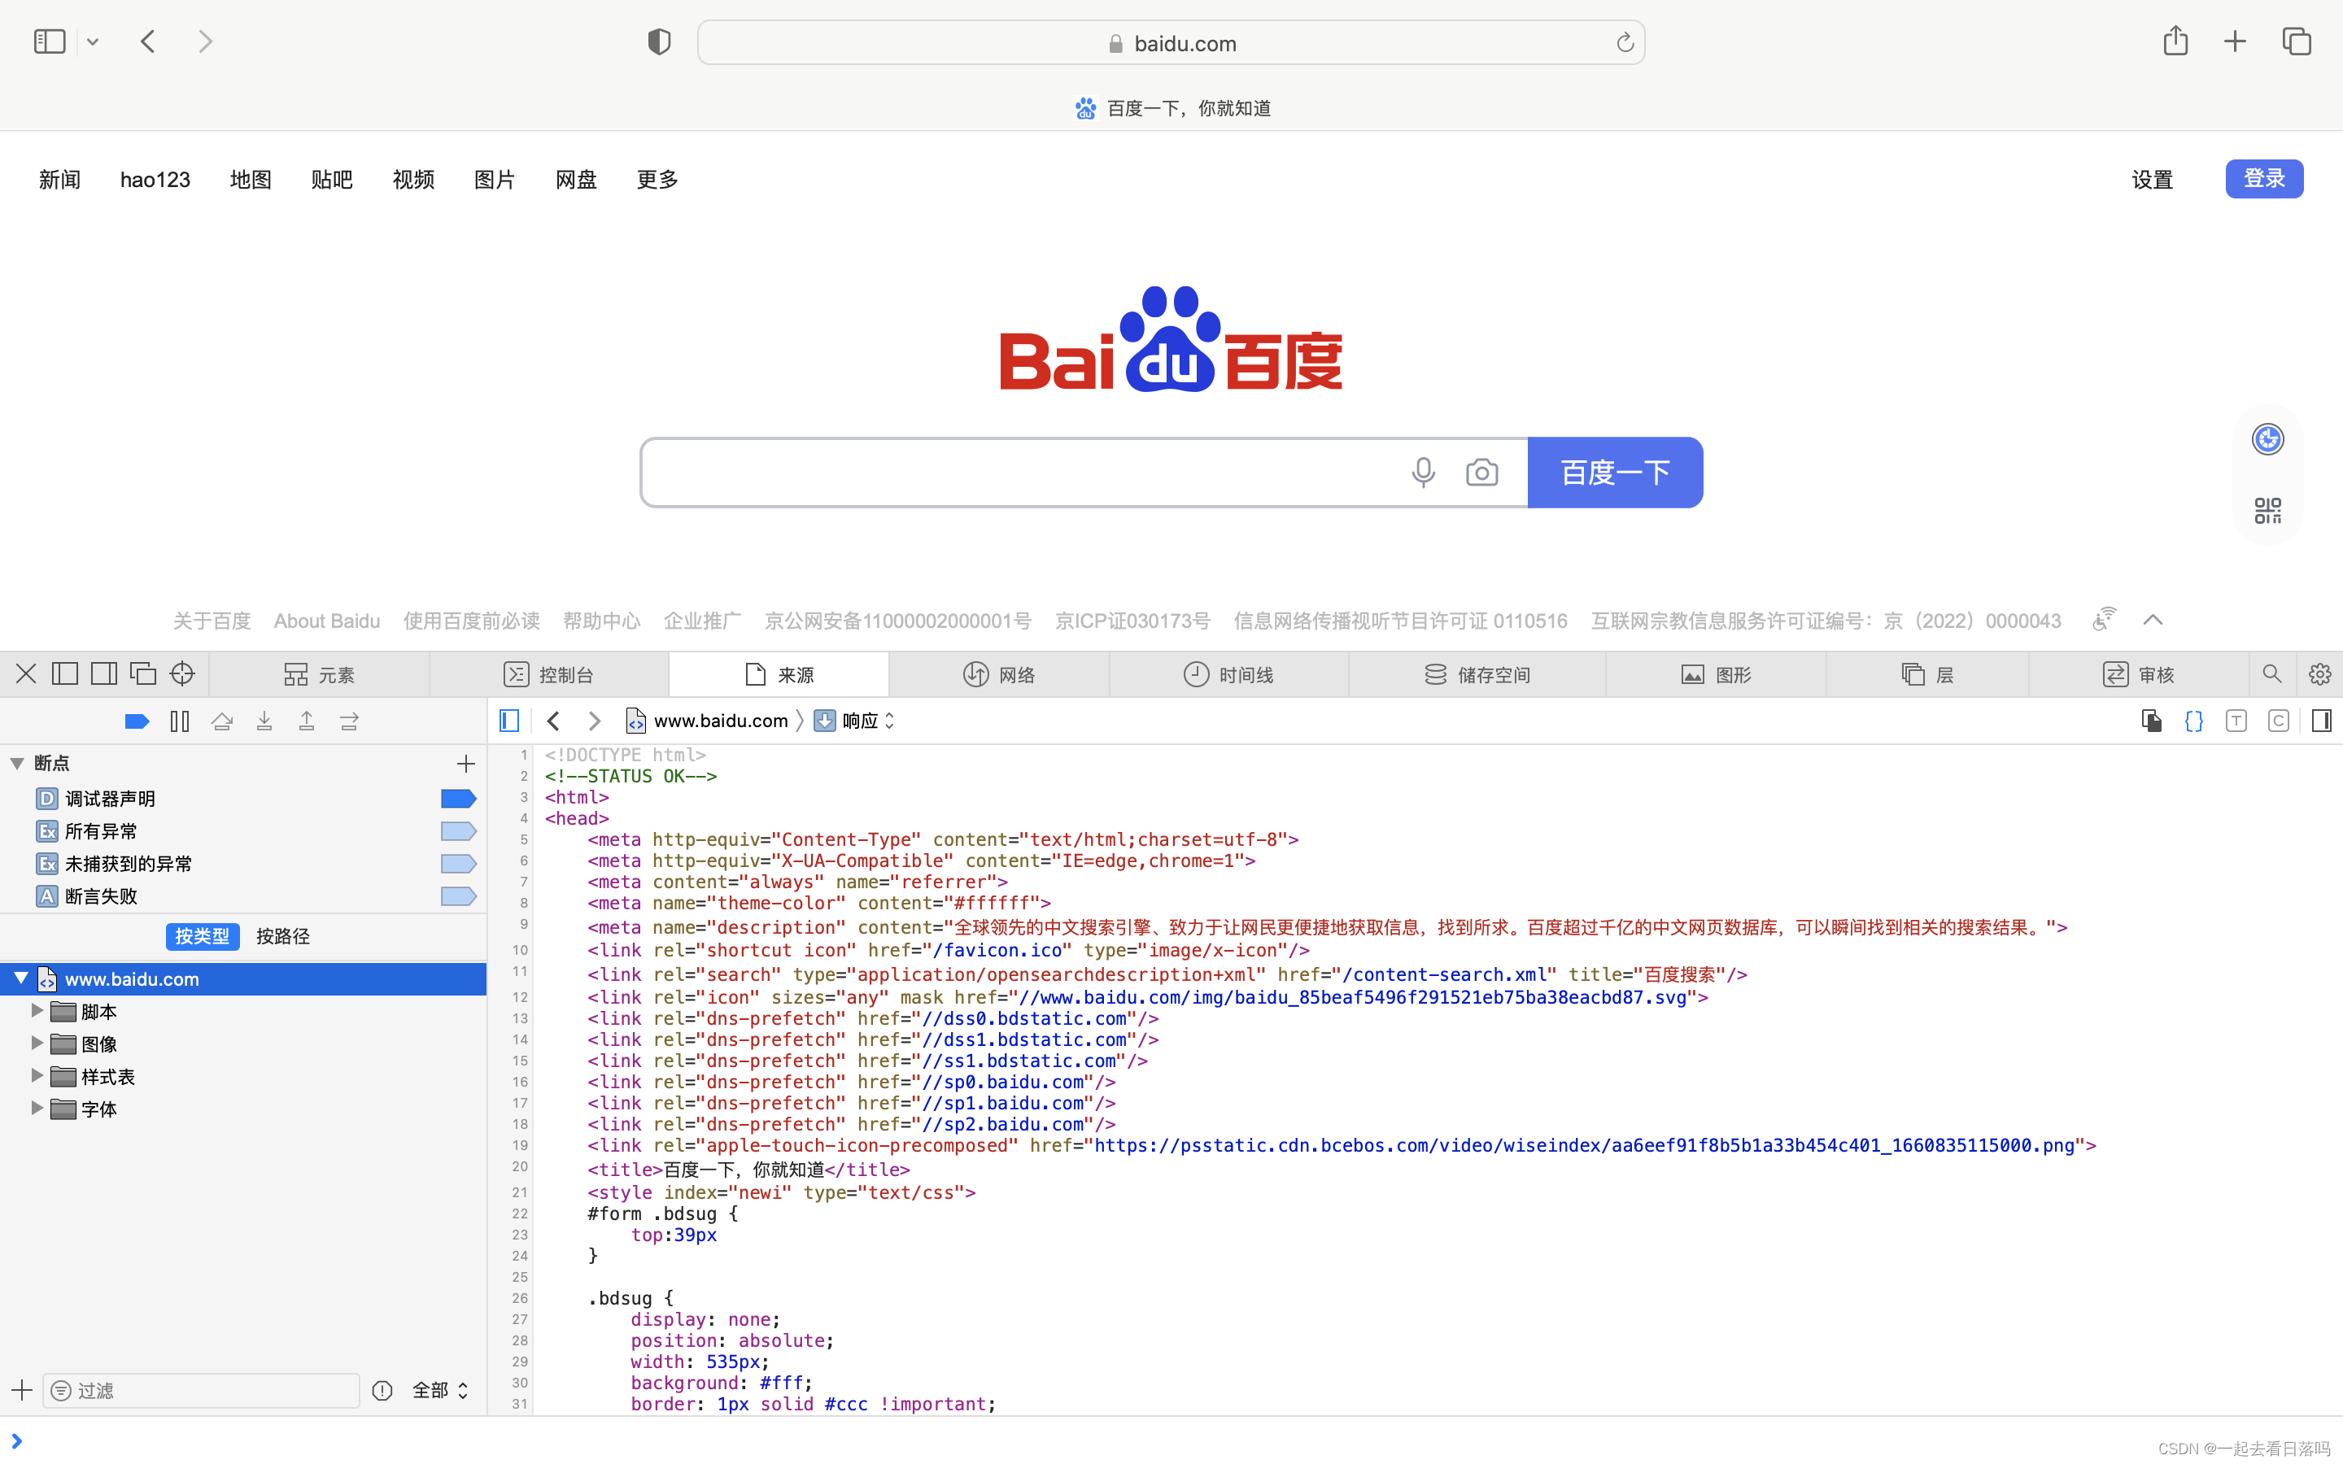
Task: Click the image search camera icon
Action: coord(1481,473)
